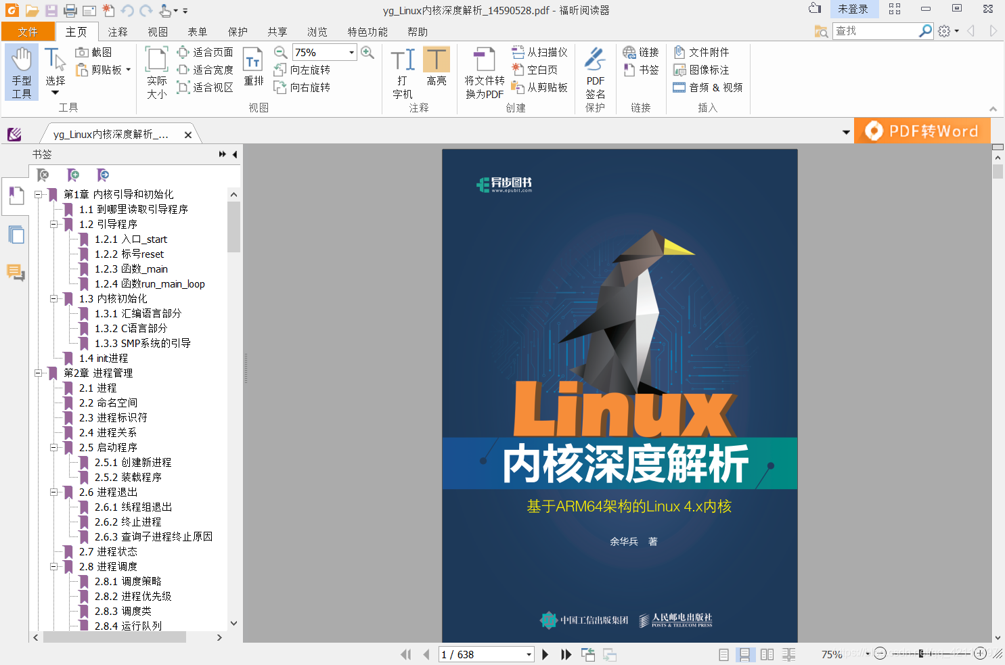Open bookmark 2.2 命名空间
The width and height of the screenshot is (1005, 665).
click(x=108, y=403)
